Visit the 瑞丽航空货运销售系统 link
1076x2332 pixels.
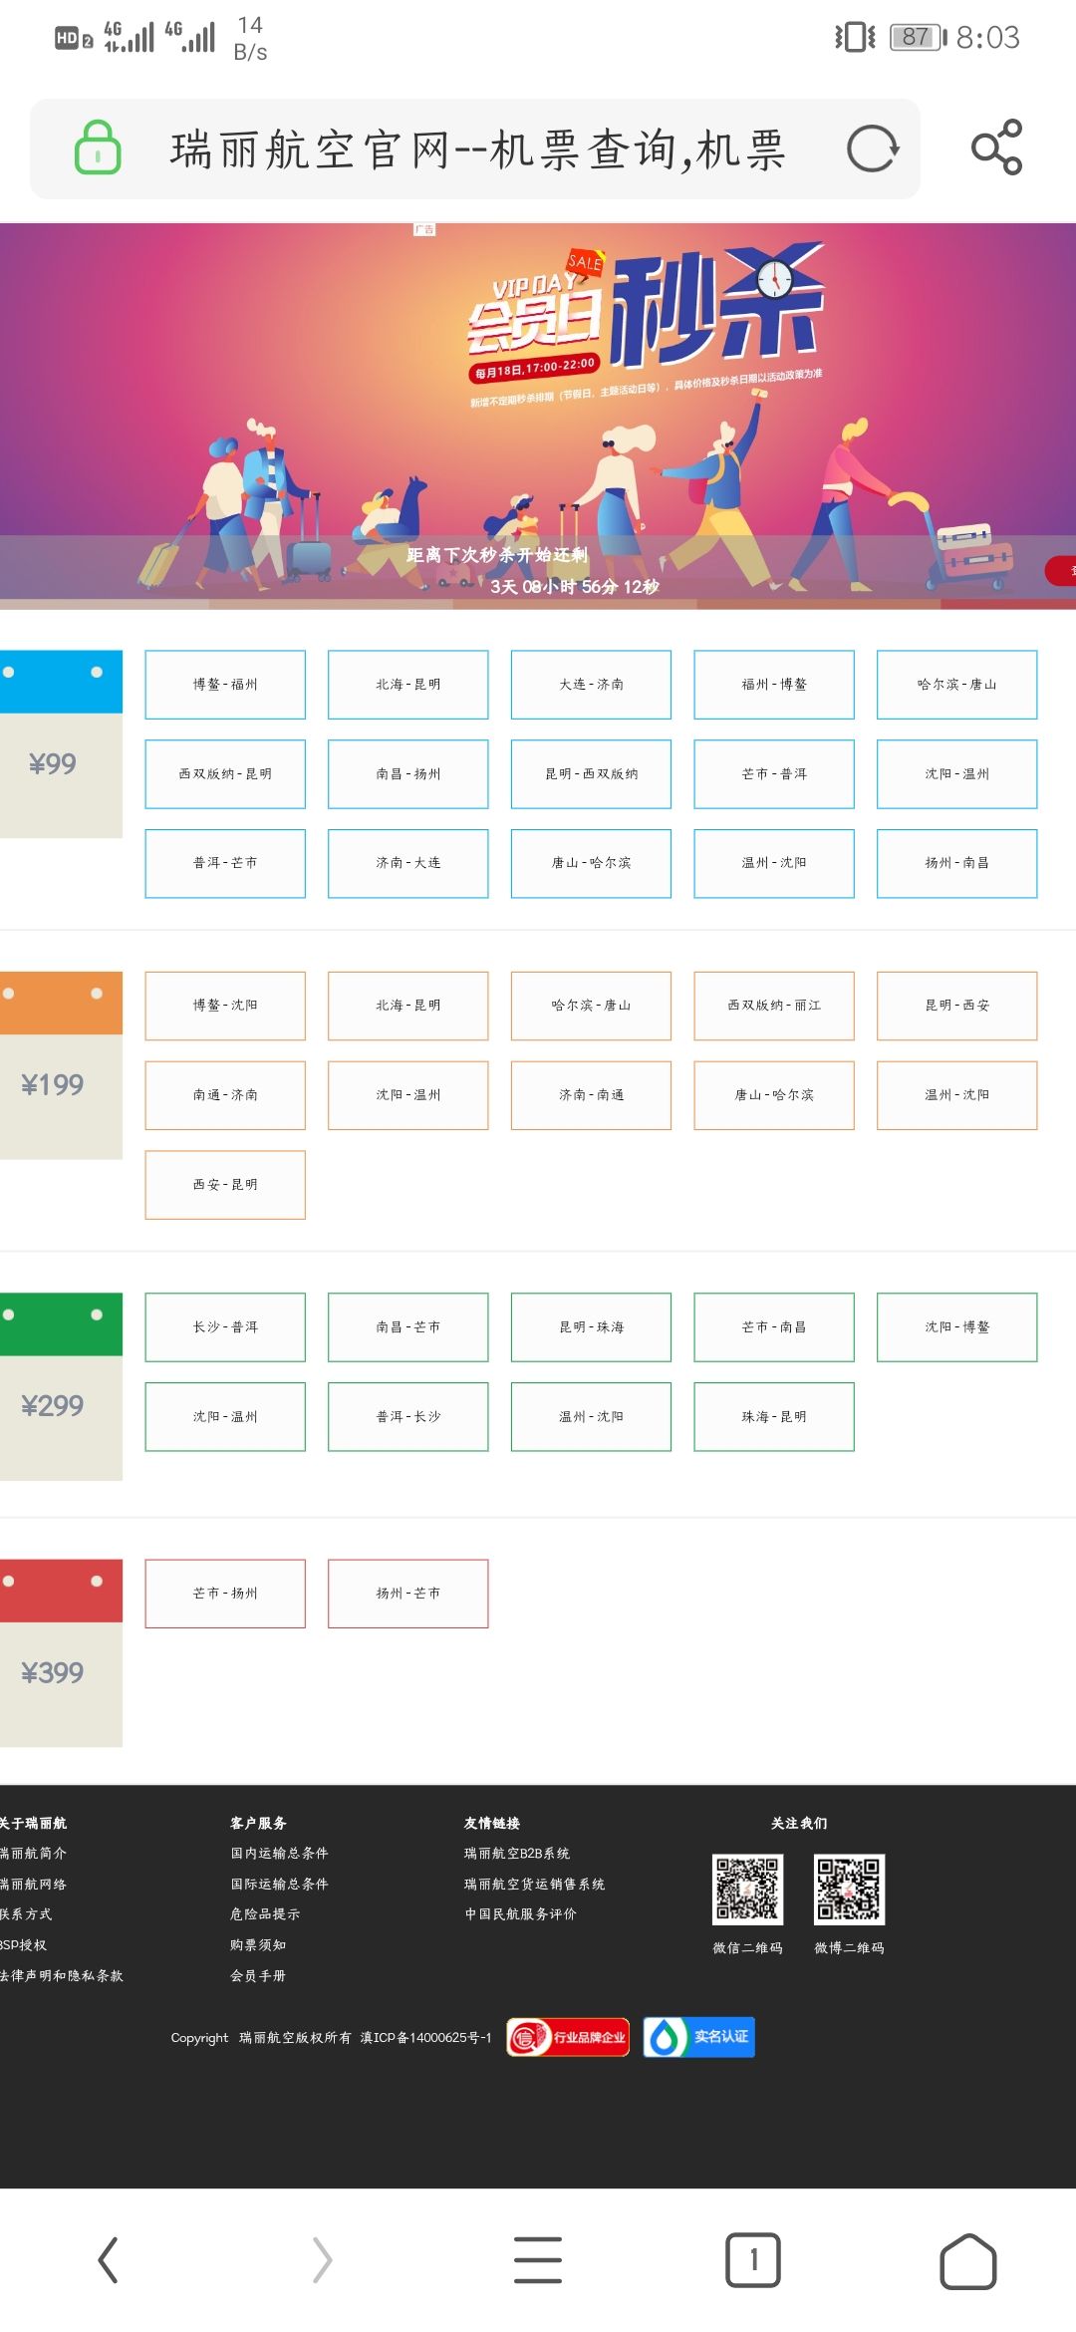535,1884
